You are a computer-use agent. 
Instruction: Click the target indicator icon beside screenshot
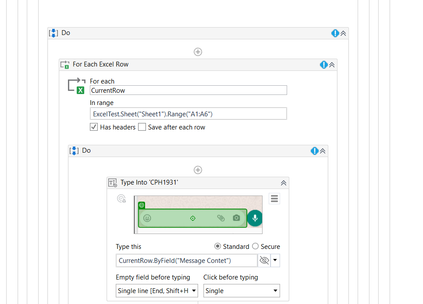(x=121, y=199)
